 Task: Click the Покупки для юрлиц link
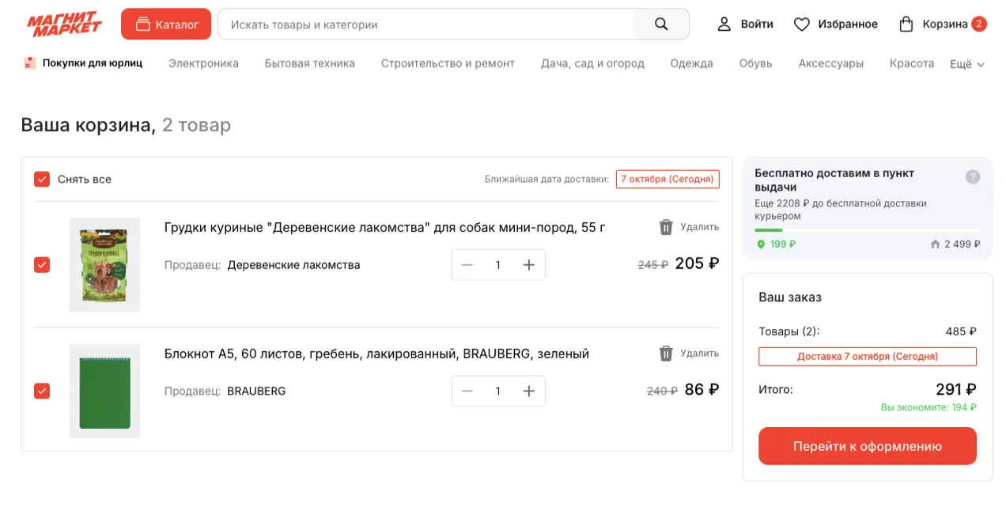(x=93, y=63)
